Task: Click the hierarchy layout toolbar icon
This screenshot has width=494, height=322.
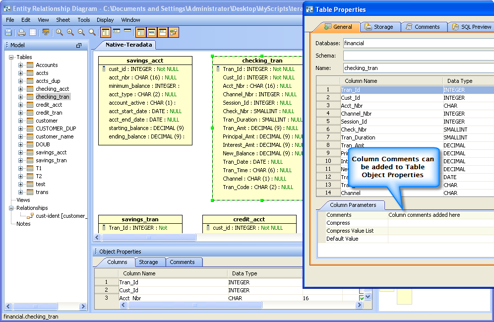Action: click(x=46, y=32)
